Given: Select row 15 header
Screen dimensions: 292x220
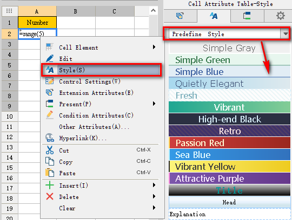Looking at the screenshot, I should pos(10,168).
